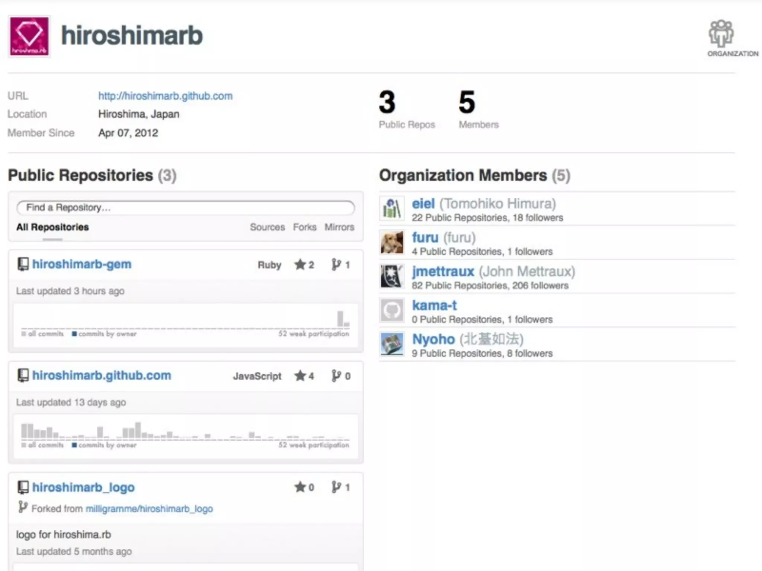Click fork icon on hiroshimarb_logo repository

coord(336,487)
